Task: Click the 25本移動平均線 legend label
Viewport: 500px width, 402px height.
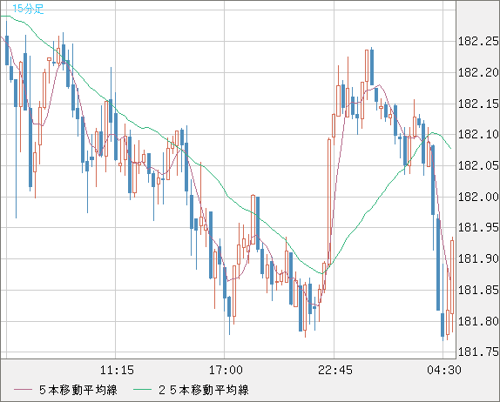Action: [204, 390]
